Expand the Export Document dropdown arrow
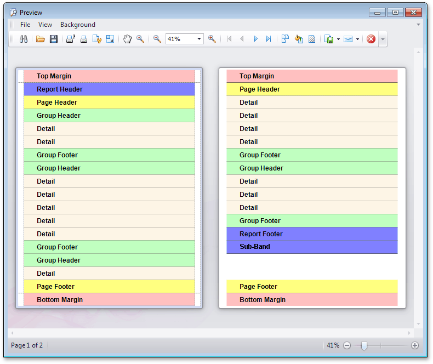The image size is (433, 364). tap(338, 39)
